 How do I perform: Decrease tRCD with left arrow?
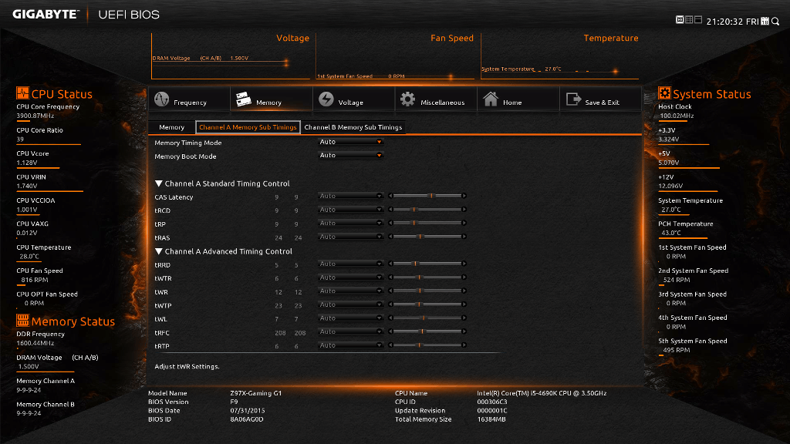pyautogui.click(x=390, y=210)
